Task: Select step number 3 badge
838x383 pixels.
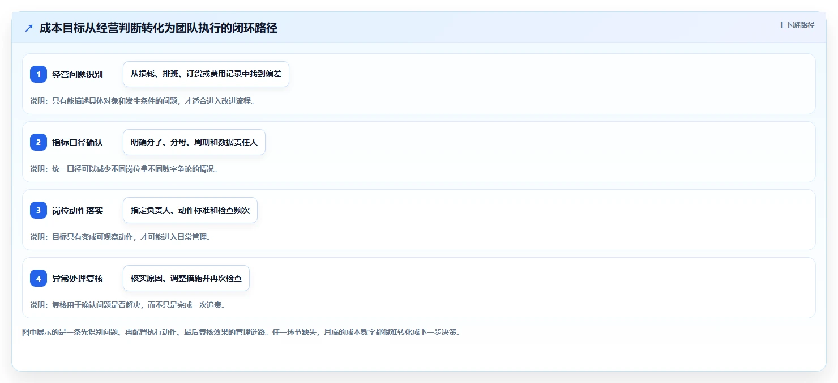Action: 39,210
